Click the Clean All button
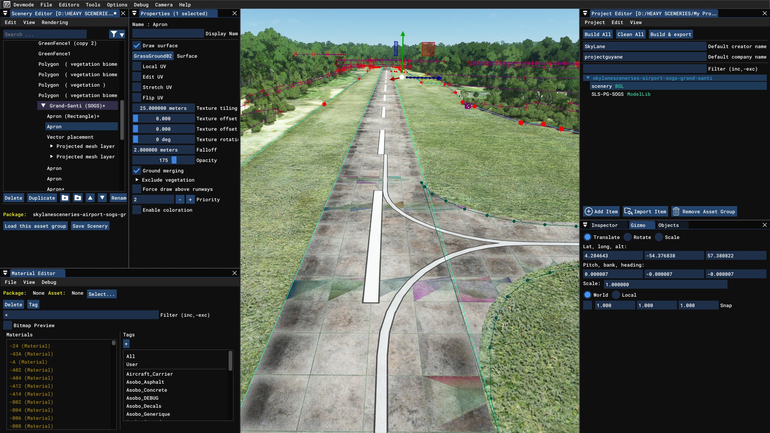The image size is (770, 433). [x=630, y=34]
